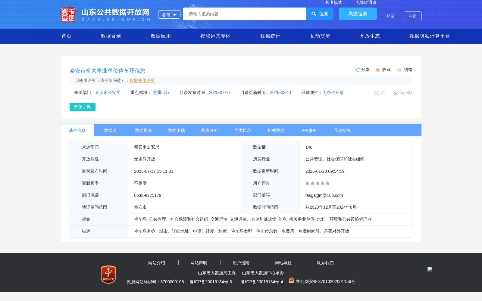Click the 数据字典 button
Image resolution: width=482 pixels, height=301 pixels.
pos(83,107)
